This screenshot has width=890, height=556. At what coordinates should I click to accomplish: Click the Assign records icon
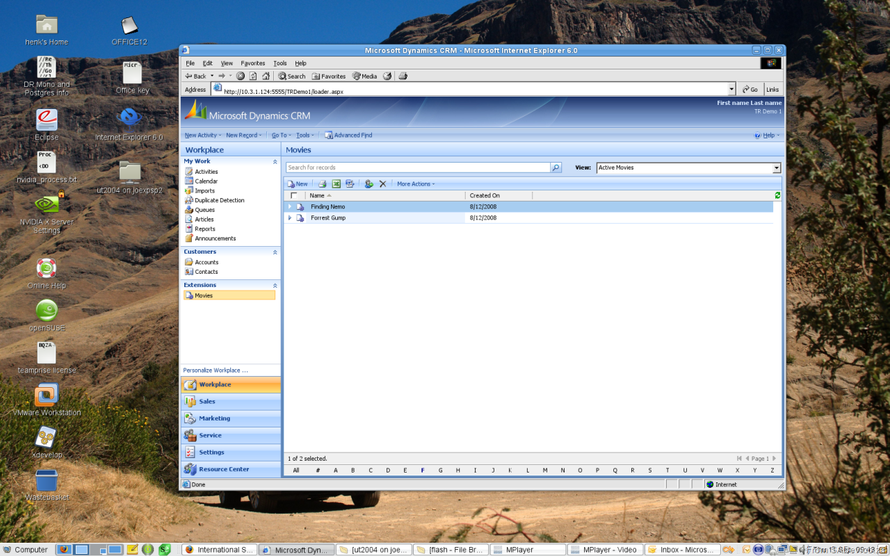[x=369, y=184]
